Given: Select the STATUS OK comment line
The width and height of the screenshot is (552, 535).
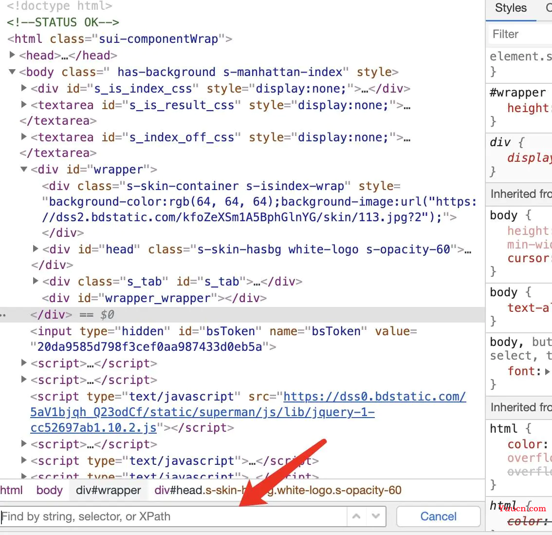Looking at the screenshot, I should (63, 22).
